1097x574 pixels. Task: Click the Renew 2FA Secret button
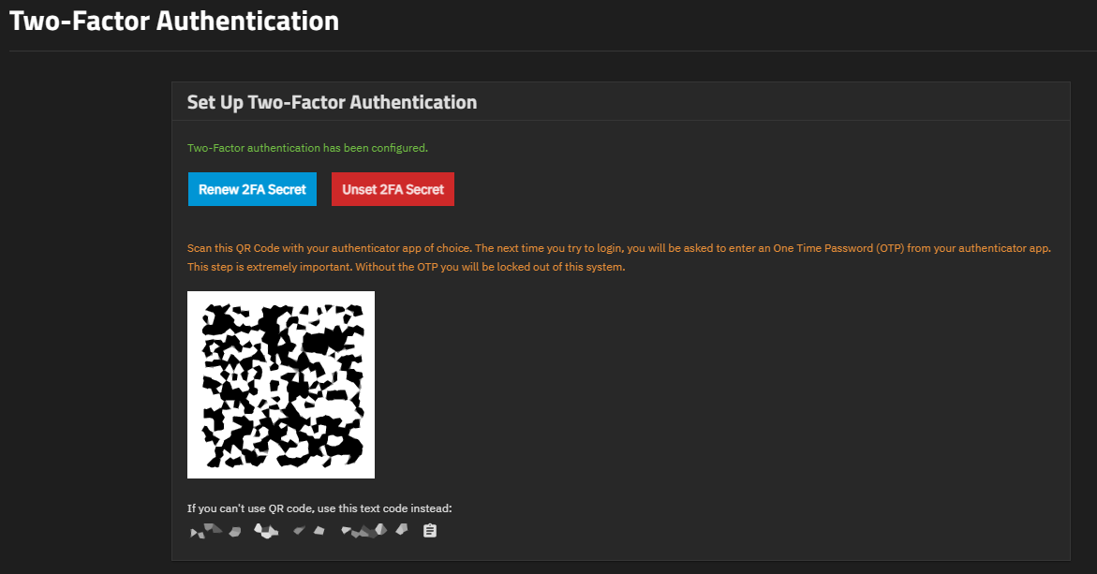252,189
